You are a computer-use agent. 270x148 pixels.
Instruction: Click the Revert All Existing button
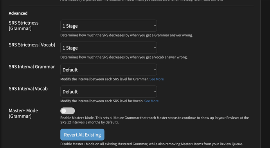tap(82, 135)
